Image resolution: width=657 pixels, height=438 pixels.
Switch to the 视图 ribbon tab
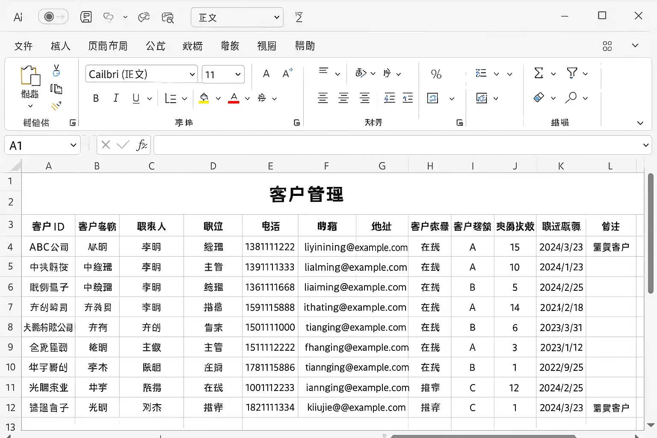[x=266, y=46]
